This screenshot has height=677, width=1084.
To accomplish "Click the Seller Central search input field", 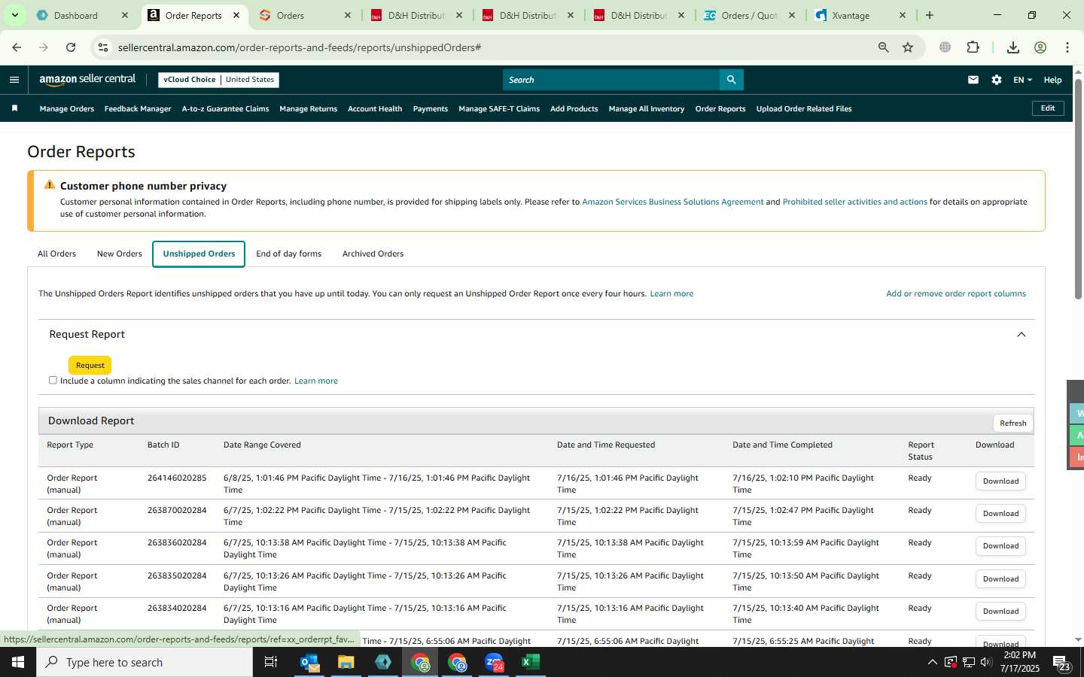I will click(611, 80).
